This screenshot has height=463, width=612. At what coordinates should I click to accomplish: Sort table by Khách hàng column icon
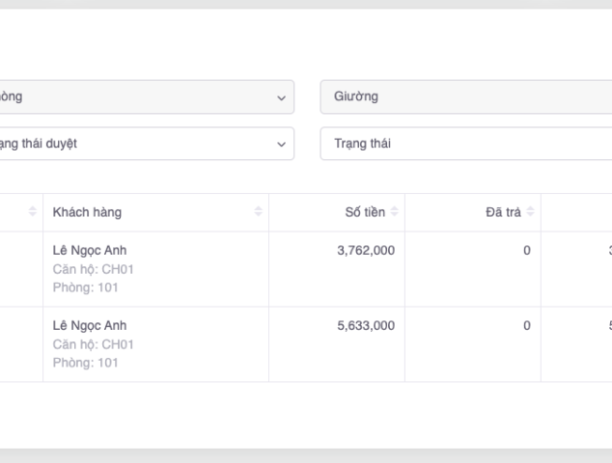point(258,212)
